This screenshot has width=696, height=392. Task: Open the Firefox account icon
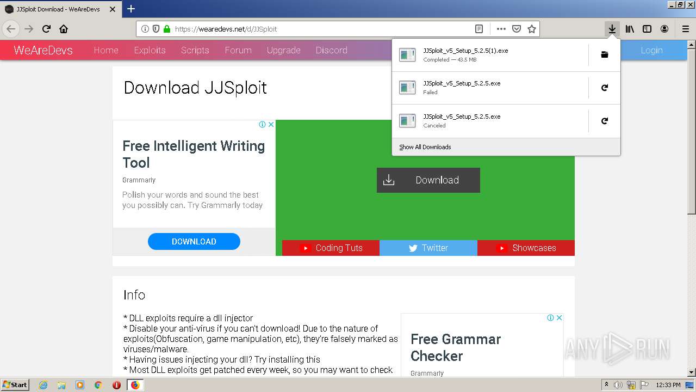(664, 29)
